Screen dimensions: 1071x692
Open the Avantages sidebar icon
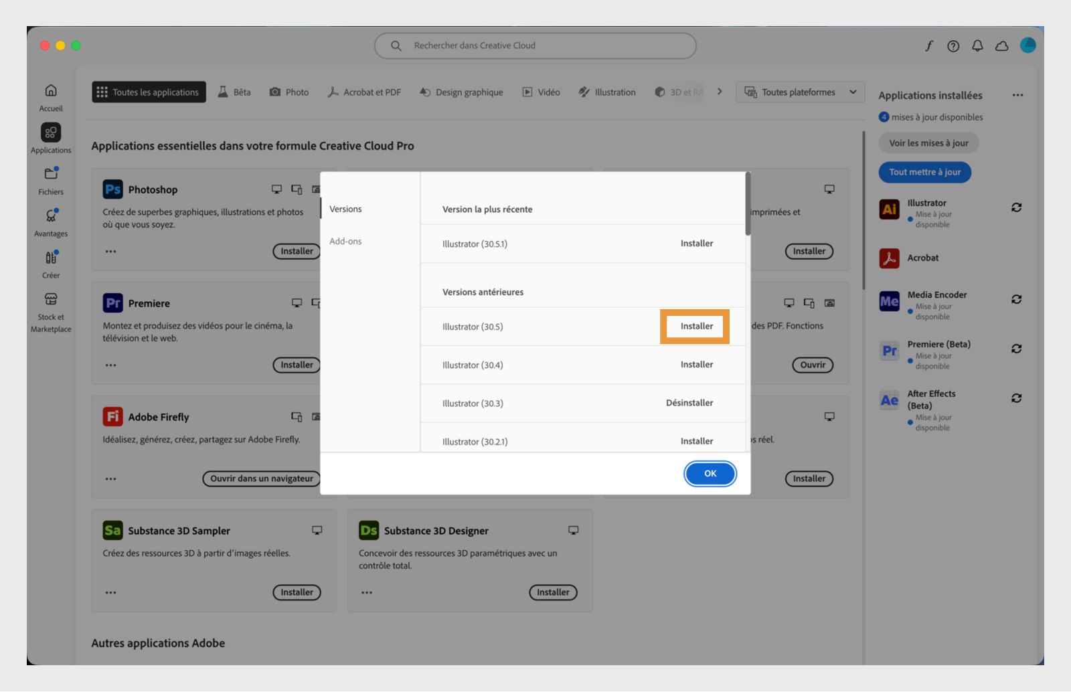click(51, 215)
